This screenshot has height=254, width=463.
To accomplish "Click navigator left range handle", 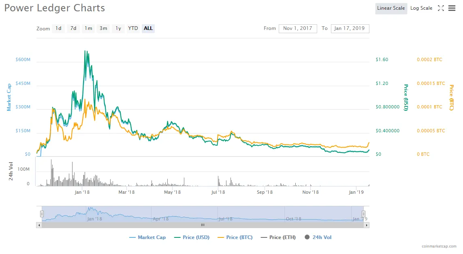I will (42, 214).
